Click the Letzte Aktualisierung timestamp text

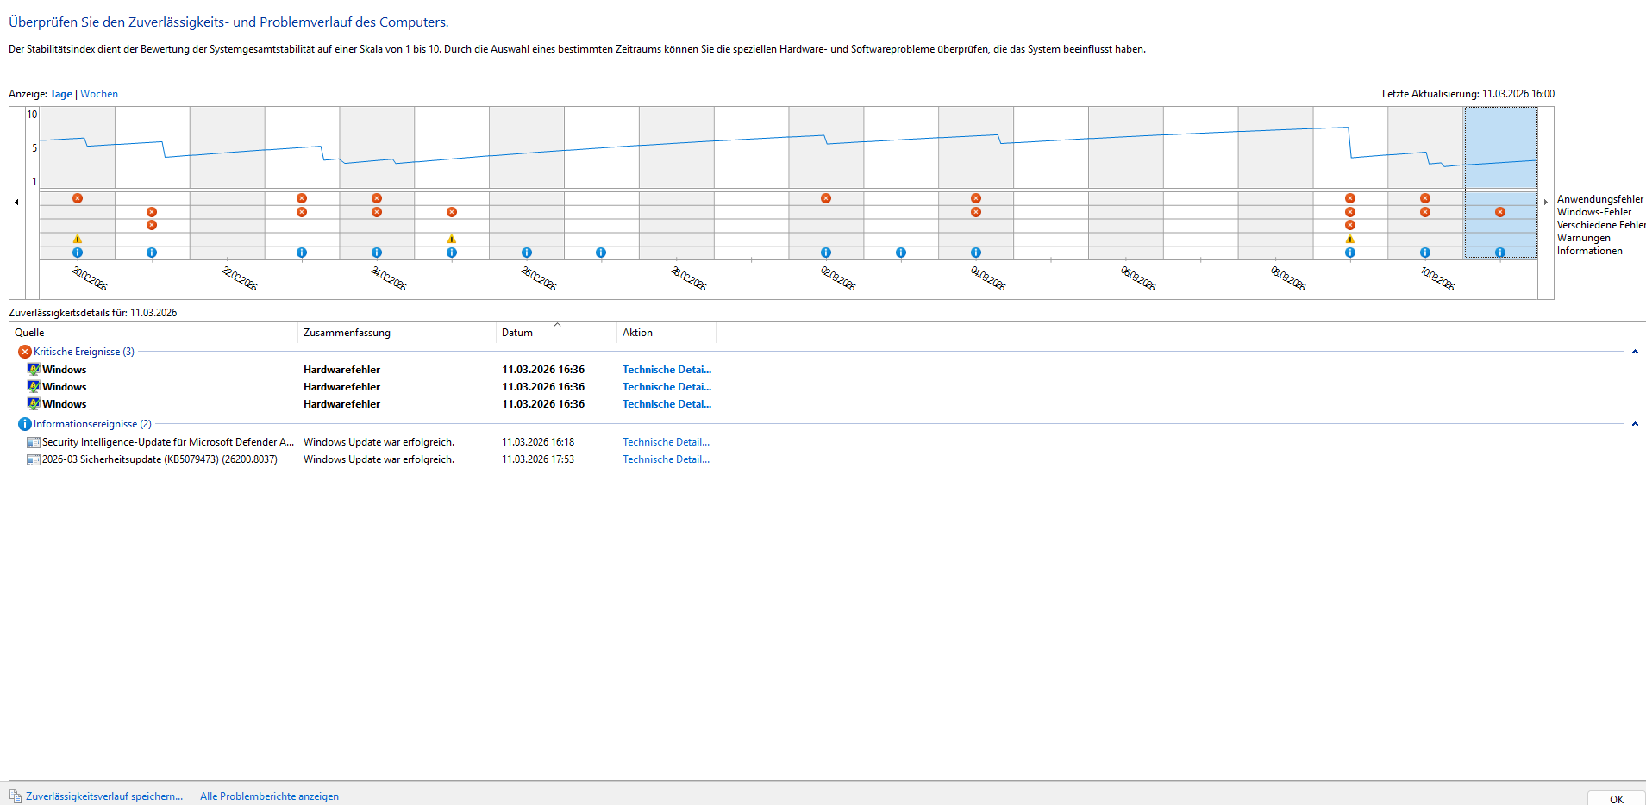tap(1468, 94)
